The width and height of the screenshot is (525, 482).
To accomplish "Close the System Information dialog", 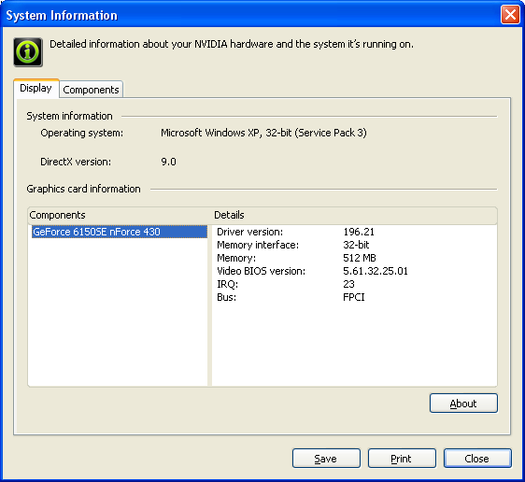I will tap(477, 459).
